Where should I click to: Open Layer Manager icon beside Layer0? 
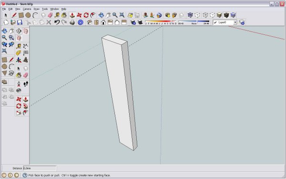[x=242, y=22]
